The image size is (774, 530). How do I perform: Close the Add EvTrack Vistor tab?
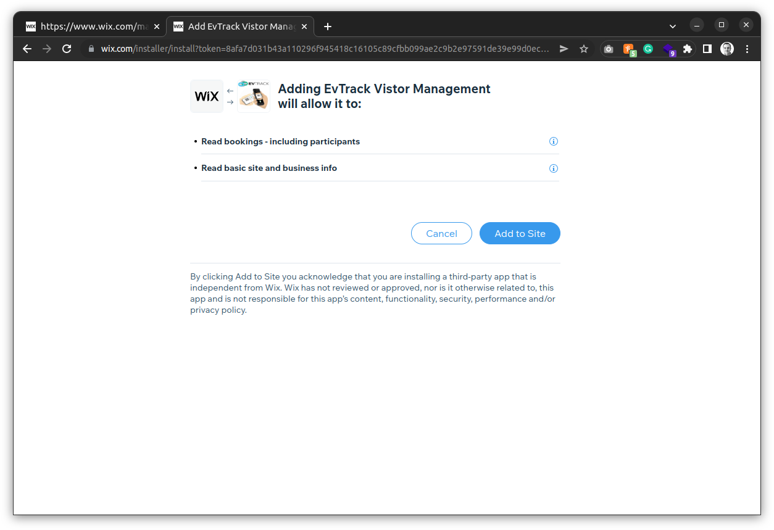tap(304, 27)
